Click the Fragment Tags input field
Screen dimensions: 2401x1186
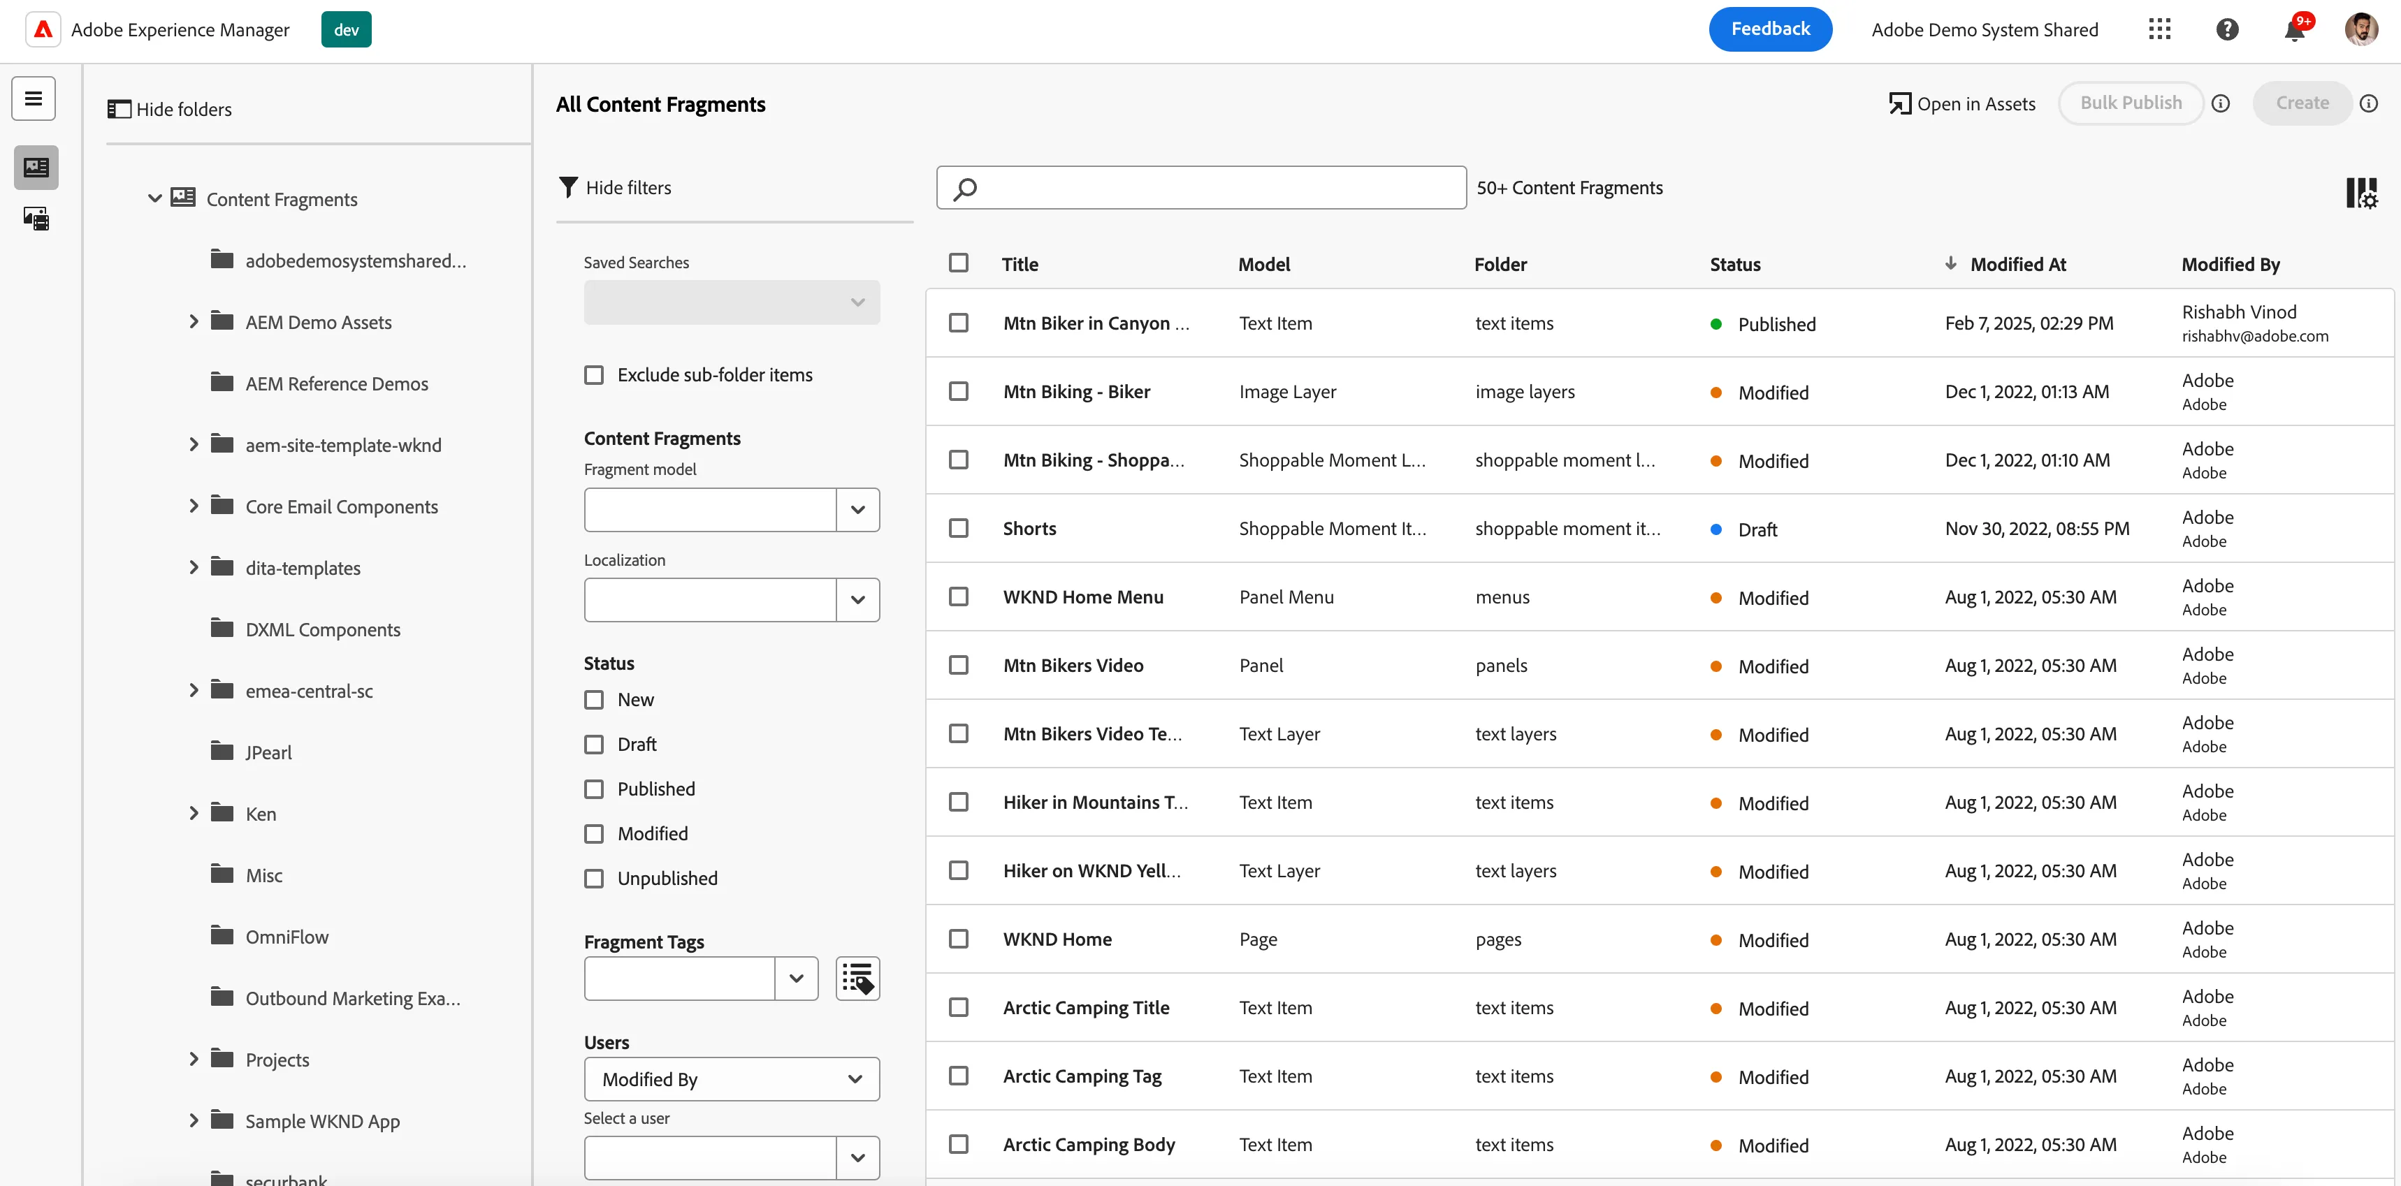pyautogui.click(x=679, y=979)
